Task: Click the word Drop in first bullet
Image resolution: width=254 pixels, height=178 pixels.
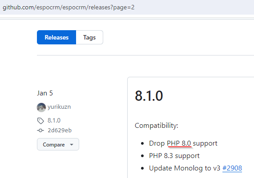Action: 157,143
